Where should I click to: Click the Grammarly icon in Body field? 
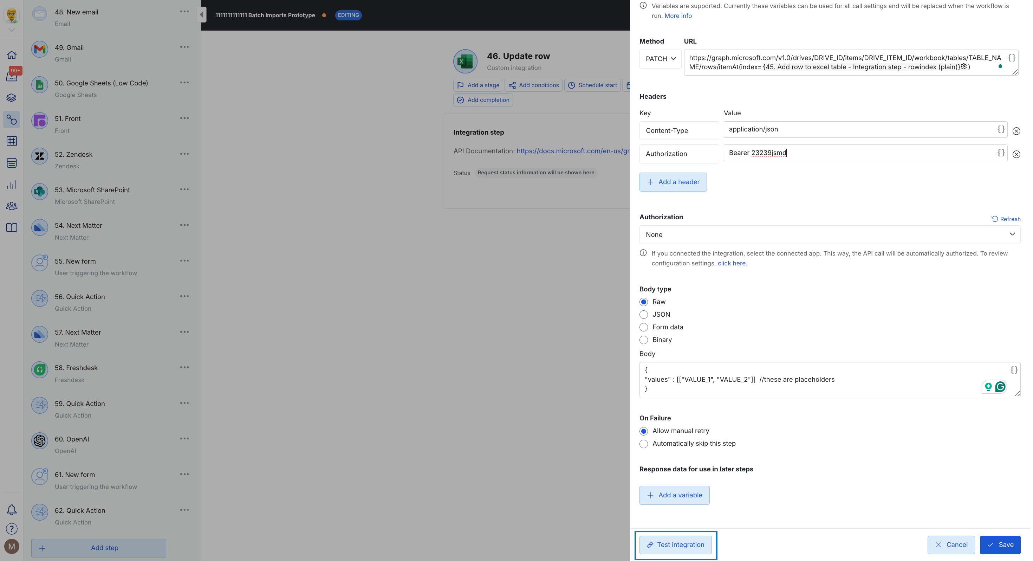(x=1000, y=386)
